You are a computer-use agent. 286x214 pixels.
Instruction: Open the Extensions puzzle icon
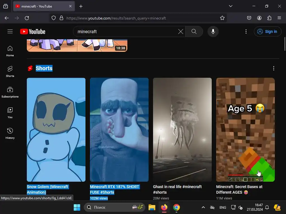click(269, 18)
